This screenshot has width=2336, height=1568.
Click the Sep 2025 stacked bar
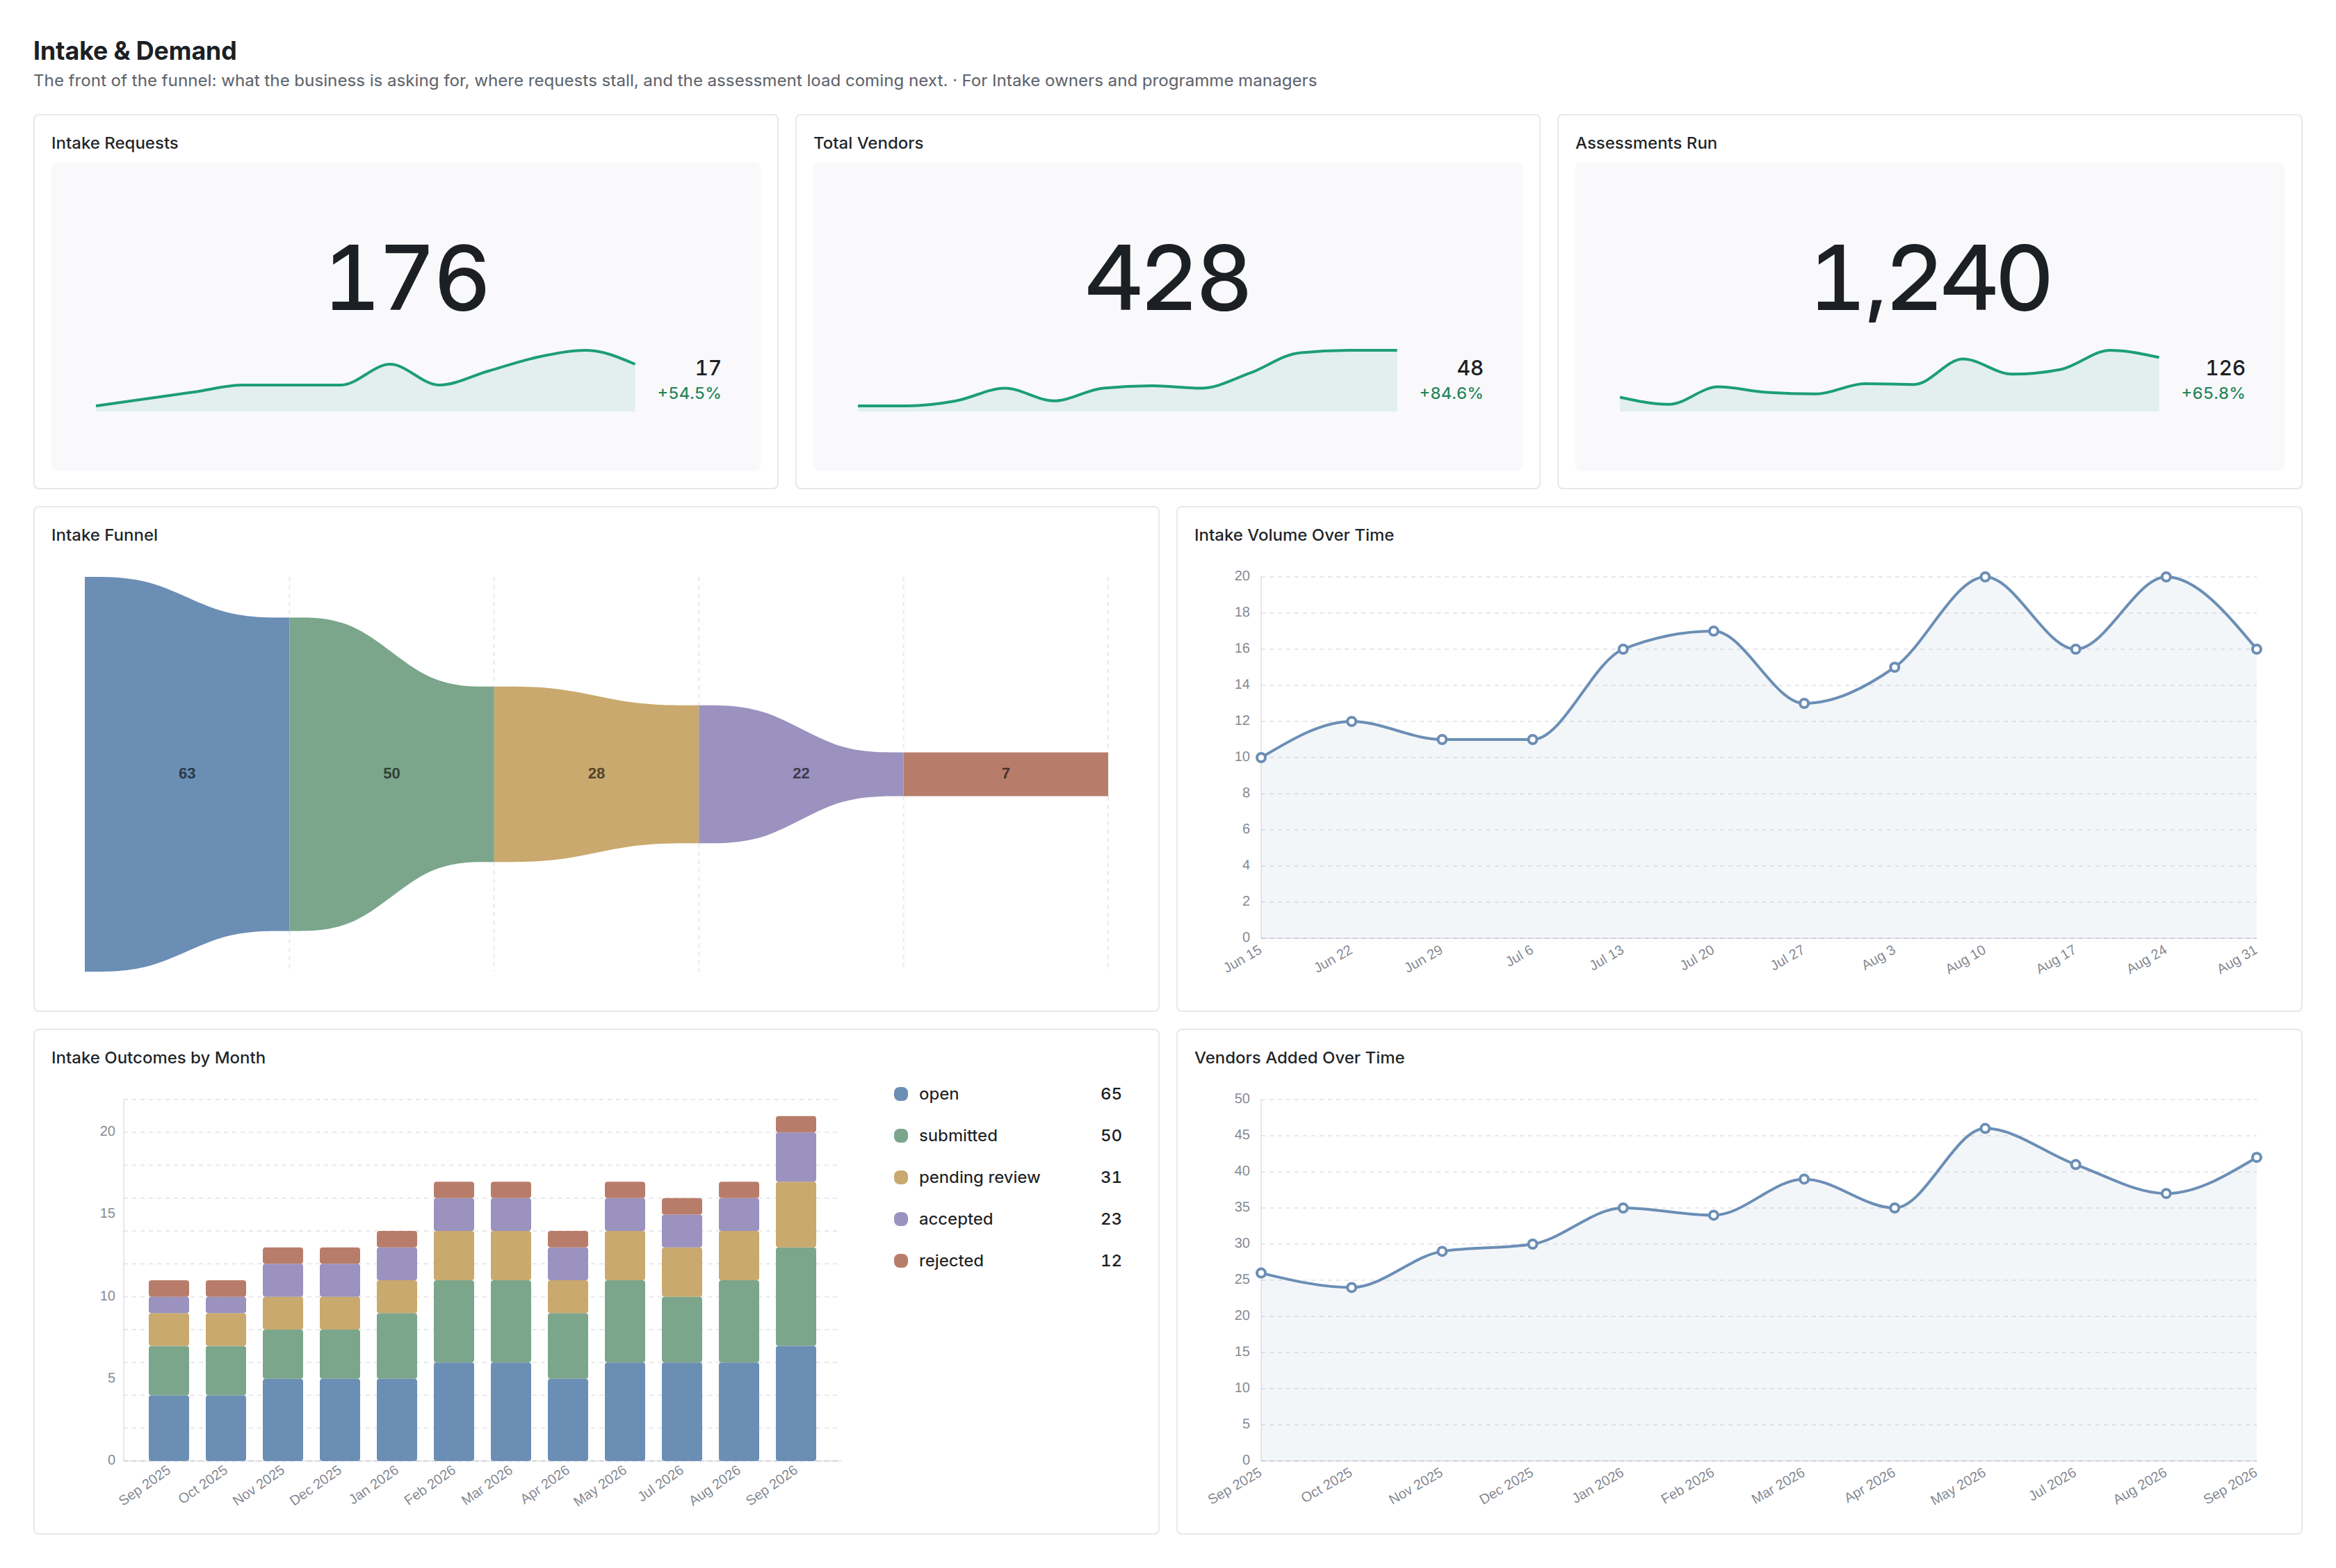click(x=169, y=1371)
